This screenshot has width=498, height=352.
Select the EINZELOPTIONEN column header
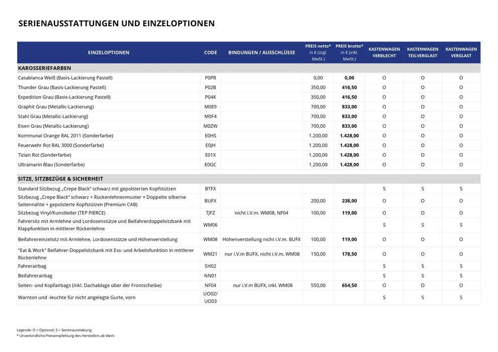(x=108, y=53)
